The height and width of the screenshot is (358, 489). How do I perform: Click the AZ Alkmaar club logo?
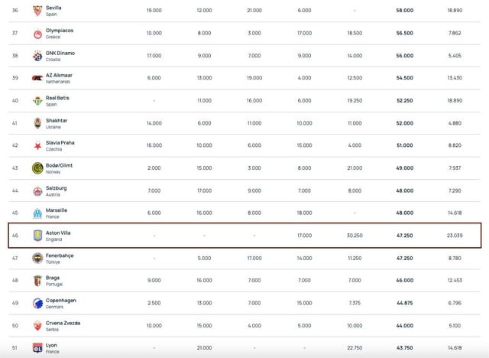pyautogui.click(x=37, y=78)
